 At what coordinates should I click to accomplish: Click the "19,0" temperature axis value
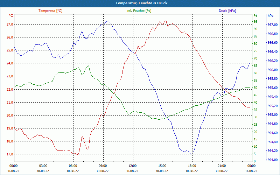pyautogui.click(x=10, y=128)
